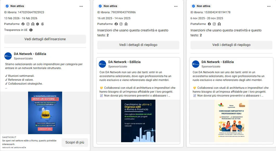
Task: Click the Non attiva status icon on ad 1530042418194178
Action: pos(193,6)
